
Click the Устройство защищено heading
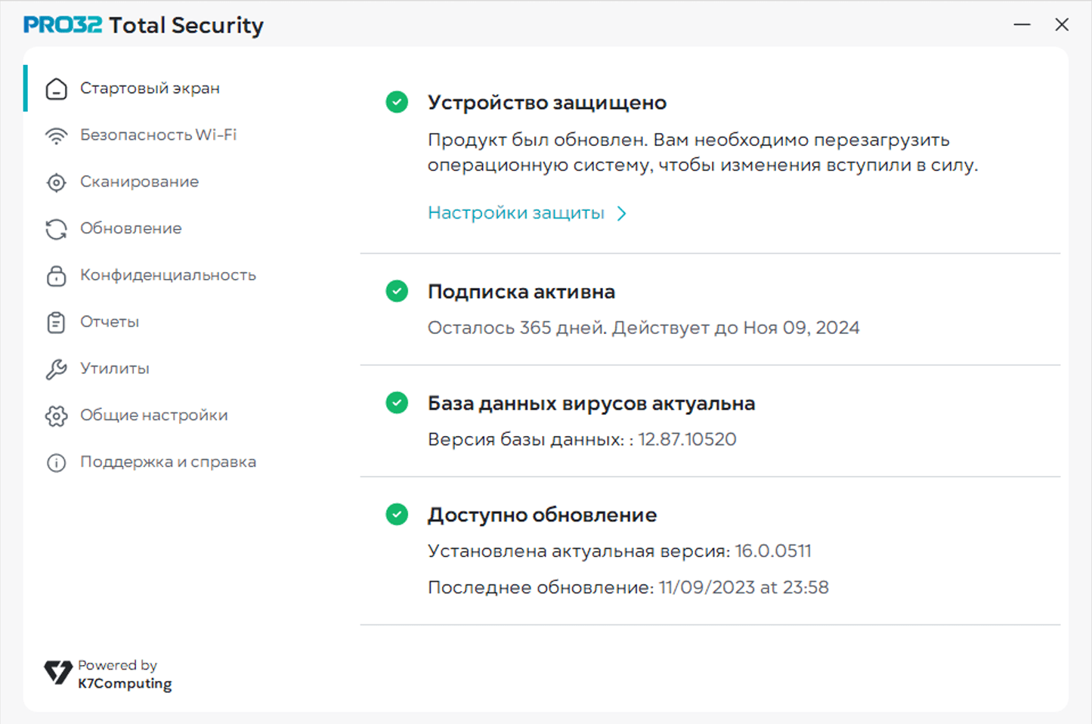547,103
